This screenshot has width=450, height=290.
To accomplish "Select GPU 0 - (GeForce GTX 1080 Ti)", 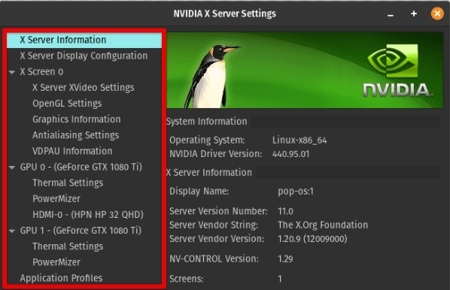I will [x=81, y=167].
